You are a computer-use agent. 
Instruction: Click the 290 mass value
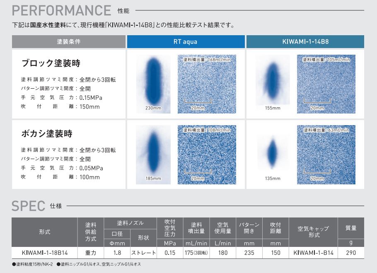(x=351, y=253)
